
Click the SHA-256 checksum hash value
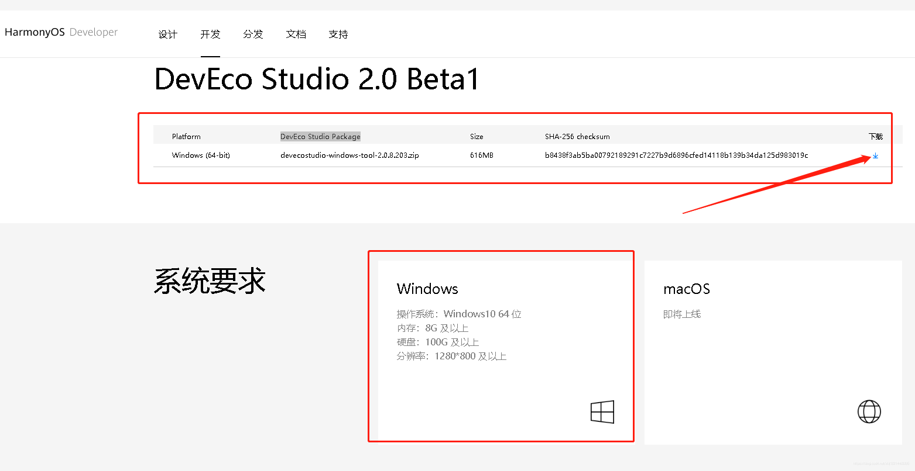[676, 155]
